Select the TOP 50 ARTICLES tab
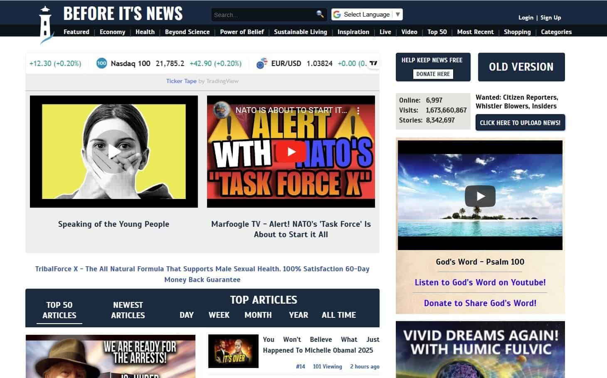This screenshot has width=607, height=378. [x=59, y=310]
